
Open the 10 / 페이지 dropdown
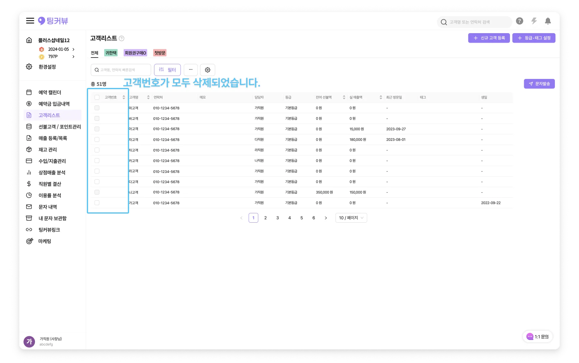351,218
